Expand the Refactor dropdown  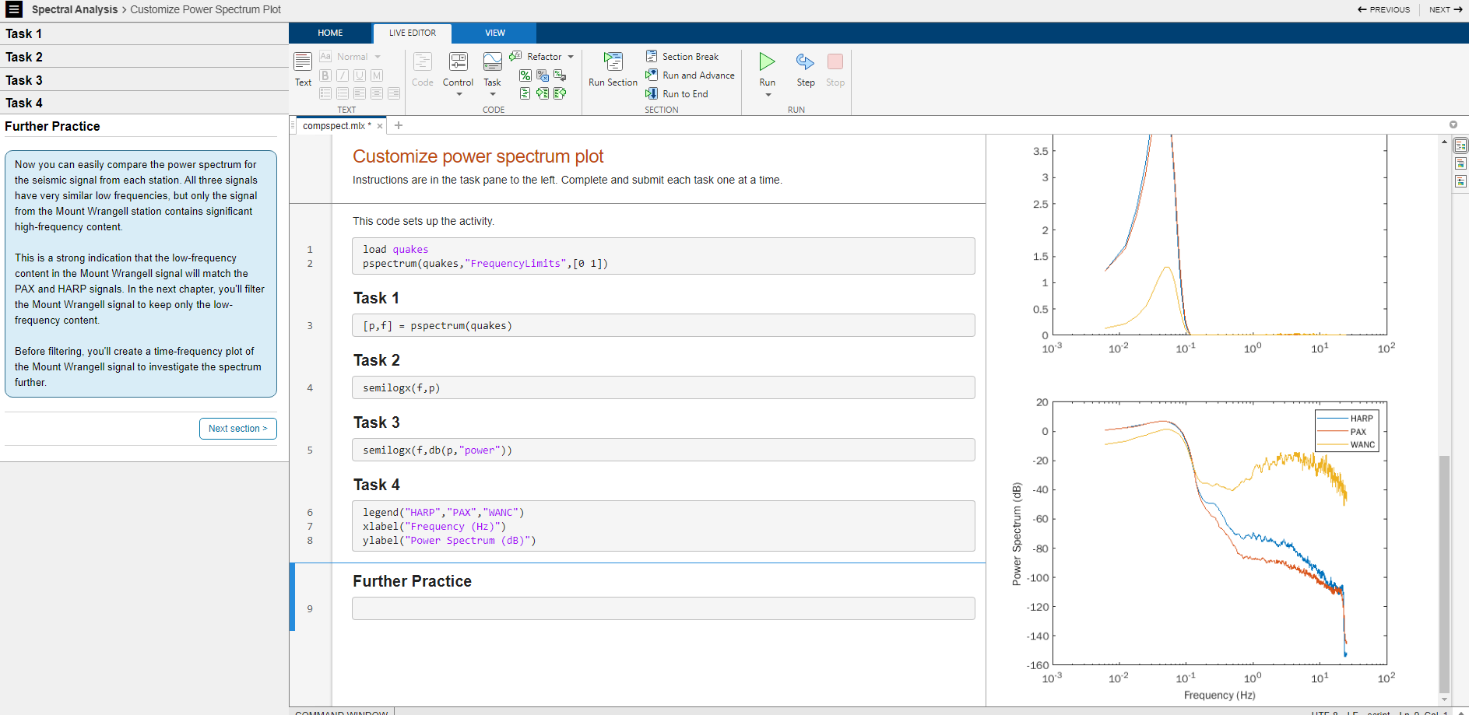(571, 57)
